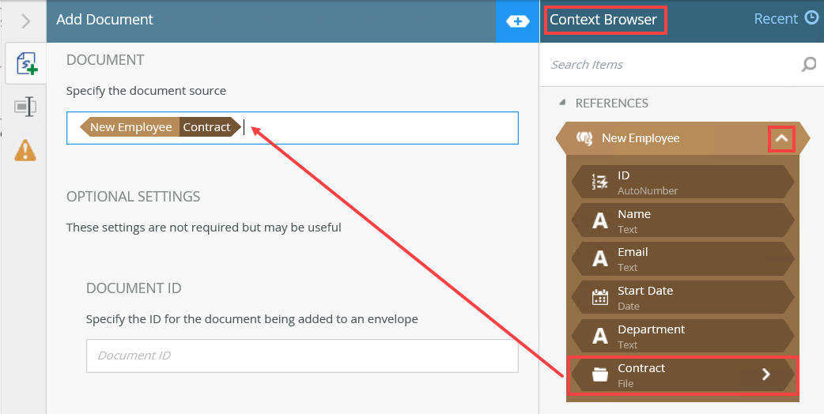Open the warning errors tab icon
The height and width of the screenshot is (414, 824).
[25, 151]
